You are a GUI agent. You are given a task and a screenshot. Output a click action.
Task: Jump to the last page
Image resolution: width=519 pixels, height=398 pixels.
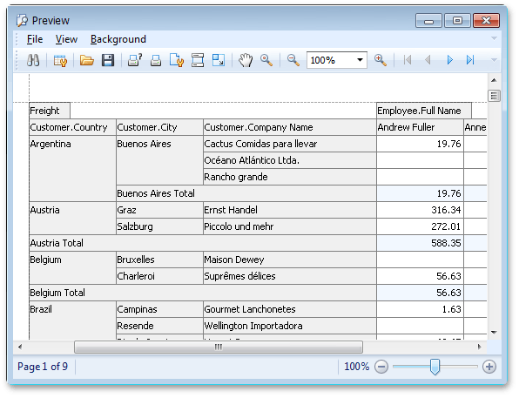tap(470, 60)
